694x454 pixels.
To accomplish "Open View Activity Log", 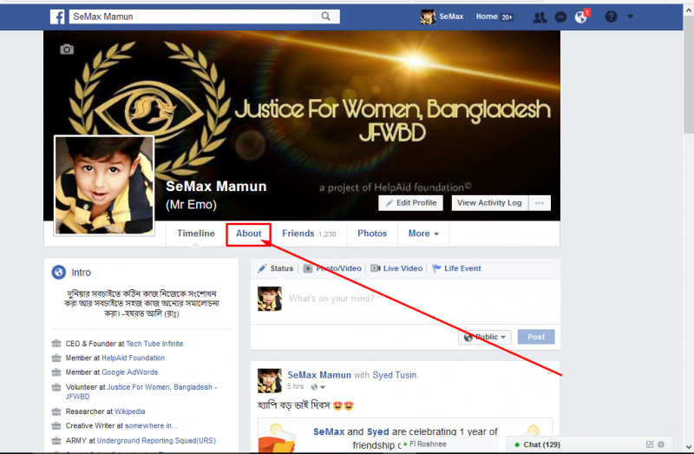I will tap(489, 203).
